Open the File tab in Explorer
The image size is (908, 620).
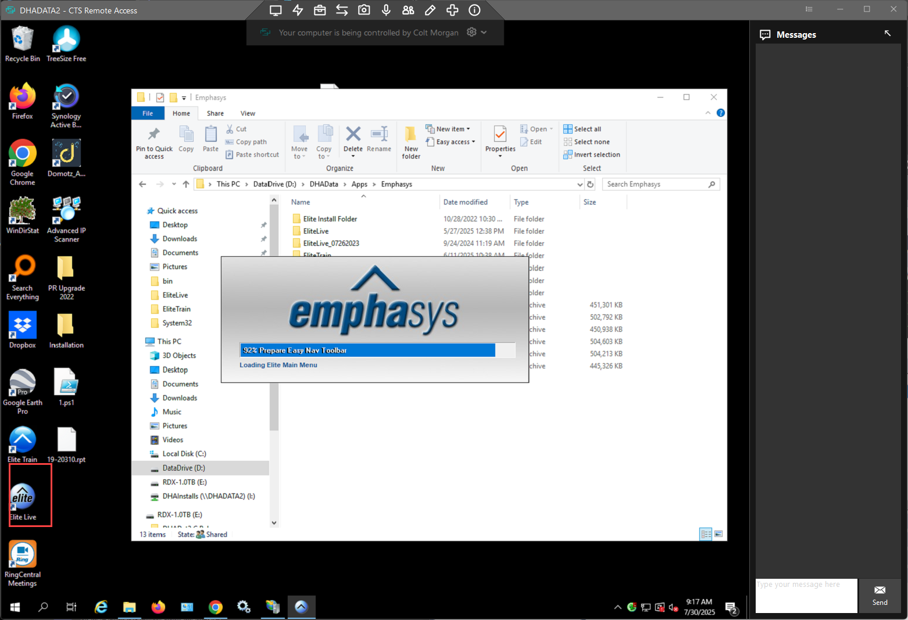pos(148,113)
